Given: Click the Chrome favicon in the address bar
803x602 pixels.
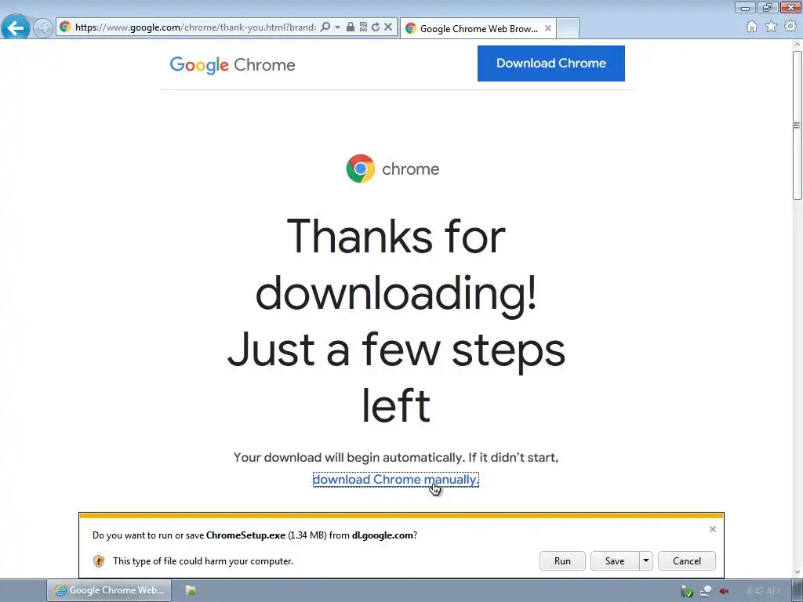Looking at the screenshot, I should point(65,27).
